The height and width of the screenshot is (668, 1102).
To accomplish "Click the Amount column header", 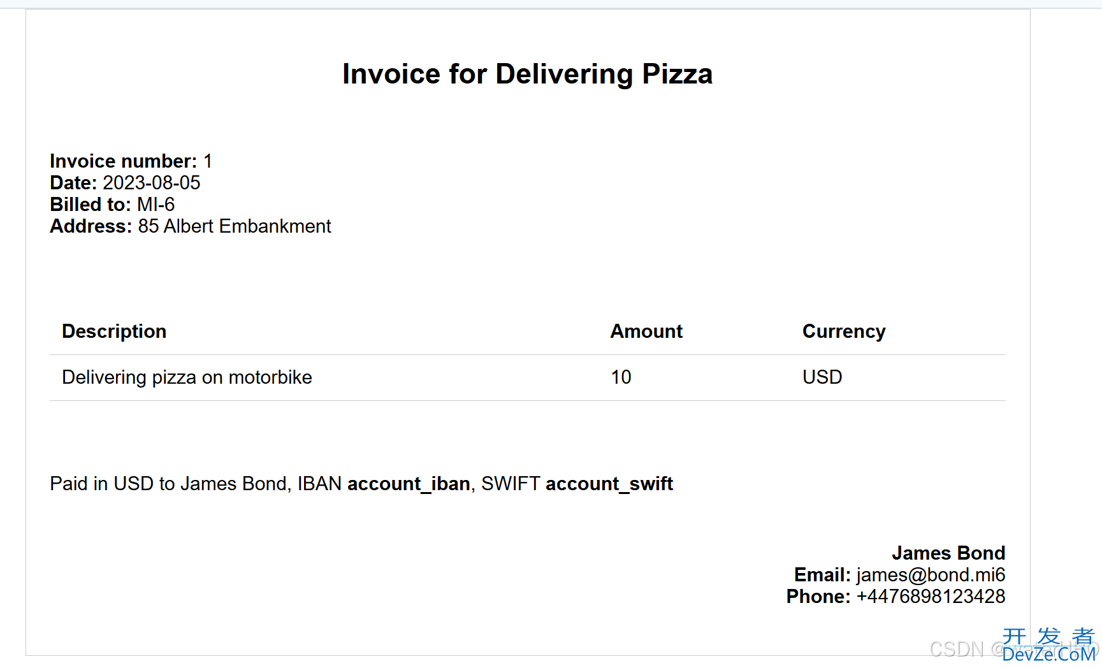I will click(x=646, y=331).
